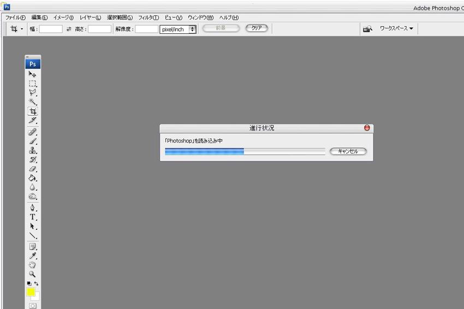
Task: Select the Polygonal Lasso tool
Action: point(33,93)
